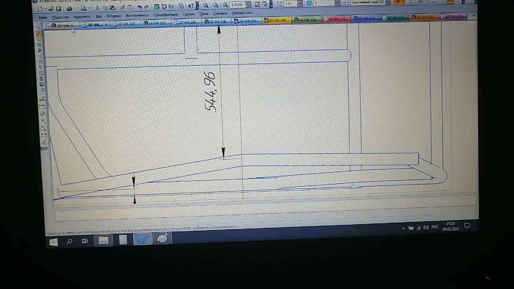This screenshot has height=289, width=514.
Task: Show hidden system tray icons
Action: 403,228
